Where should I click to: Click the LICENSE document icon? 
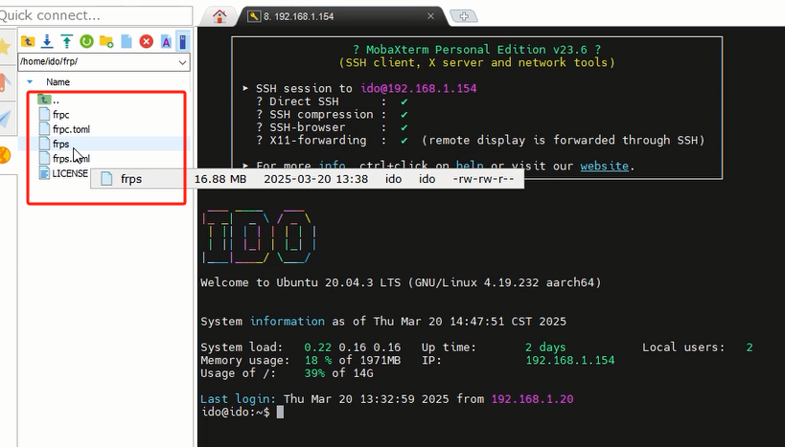point(44,173)
